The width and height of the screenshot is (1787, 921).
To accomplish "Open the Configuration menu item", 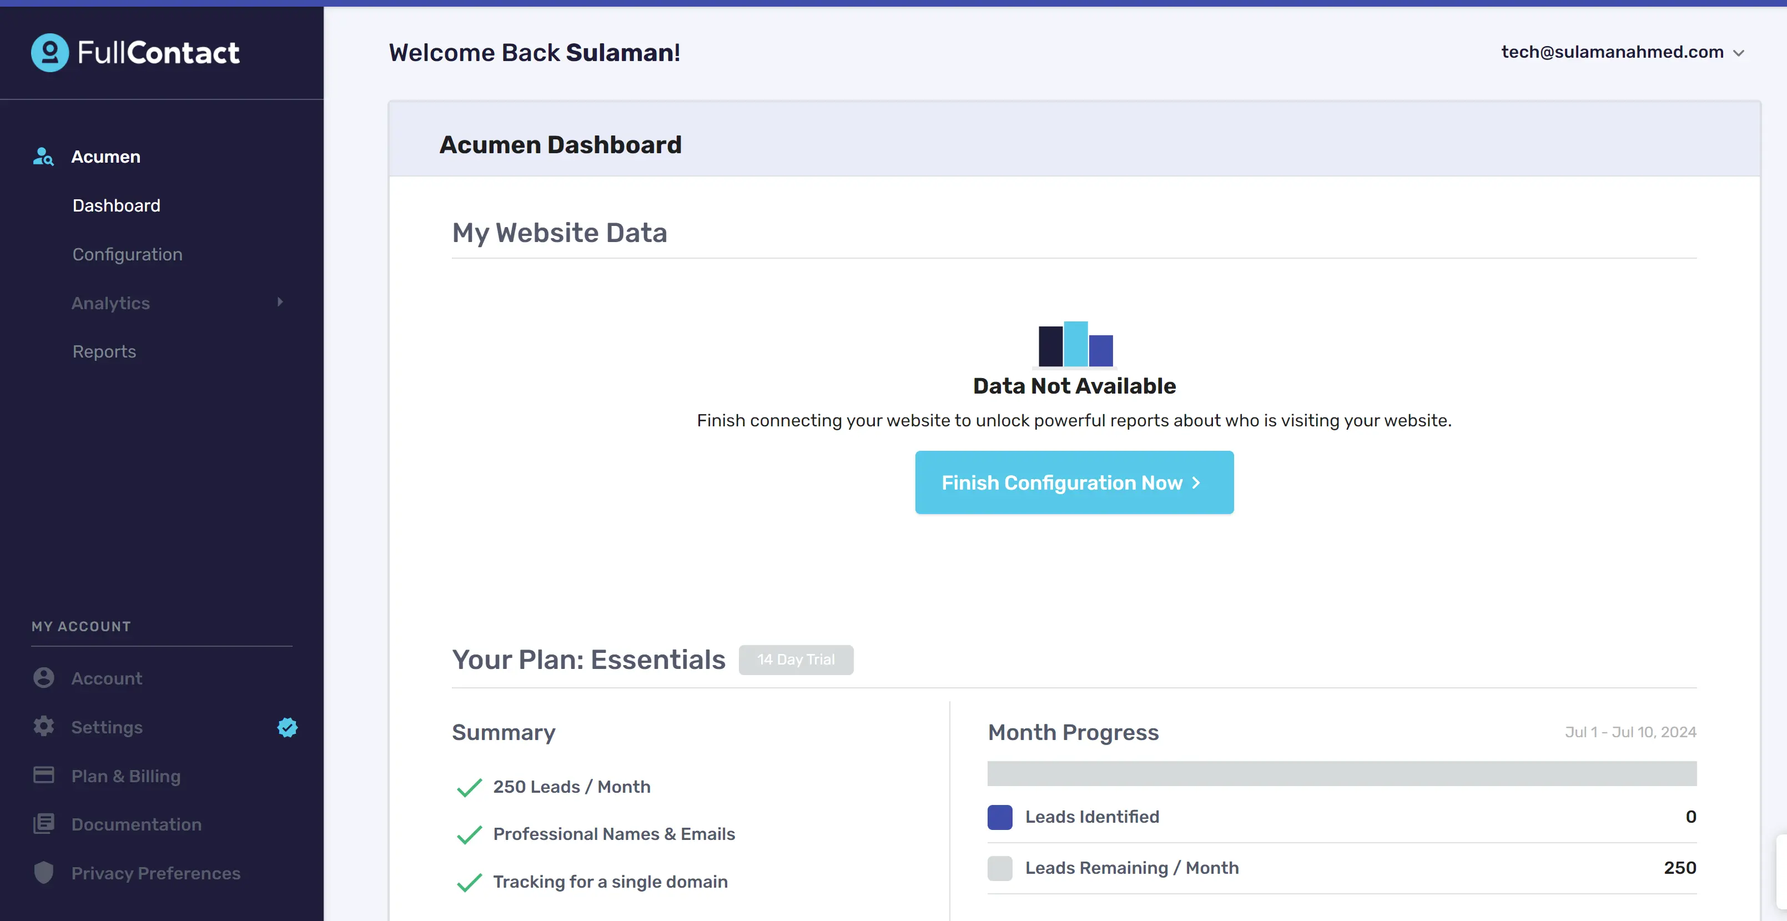I will tap(128, 254).
